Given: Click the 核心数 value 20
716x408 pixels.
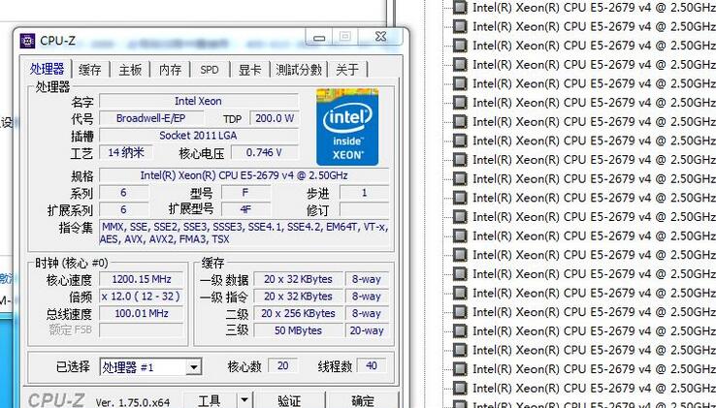Looking at the screenshot, I should [282, 366].
